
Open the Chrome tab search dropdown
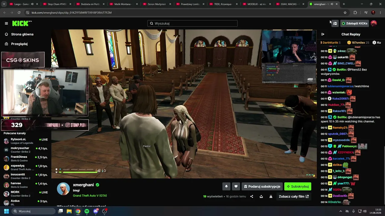4,4
